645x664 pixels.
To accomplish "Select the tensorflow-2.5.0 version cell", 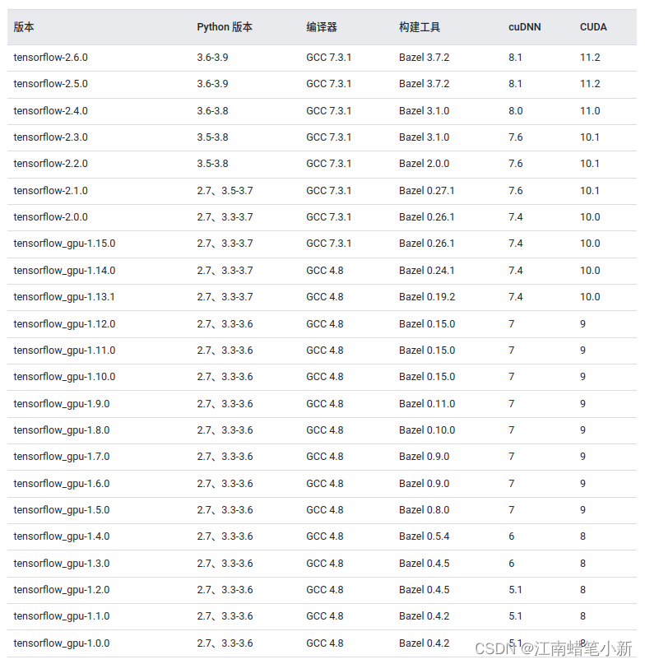I will (50, 84).
